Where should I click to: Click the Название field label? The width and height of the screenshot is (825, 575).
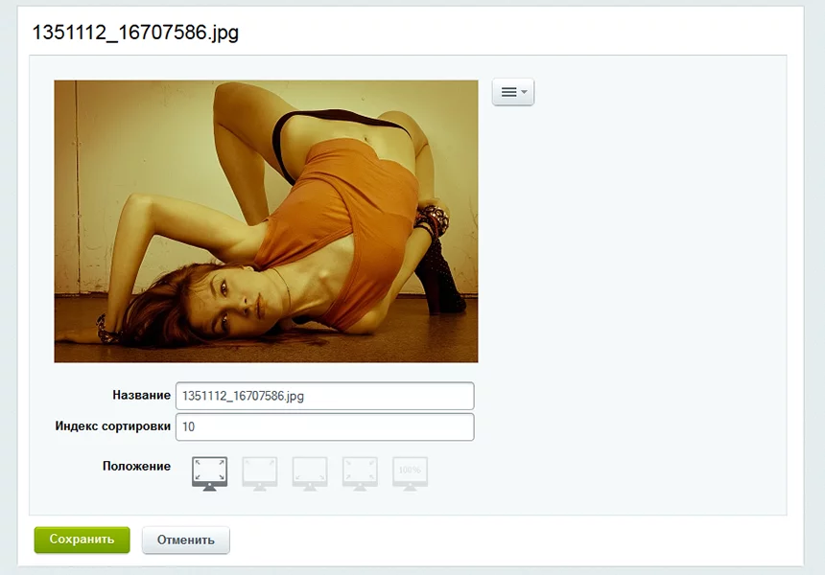click(142, 395)
